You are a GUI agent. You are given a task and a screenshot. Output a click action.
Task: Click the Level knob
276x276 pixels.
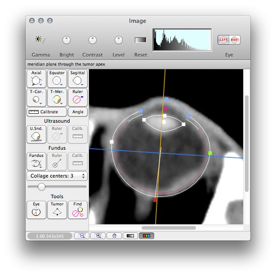tap(119, 40)
